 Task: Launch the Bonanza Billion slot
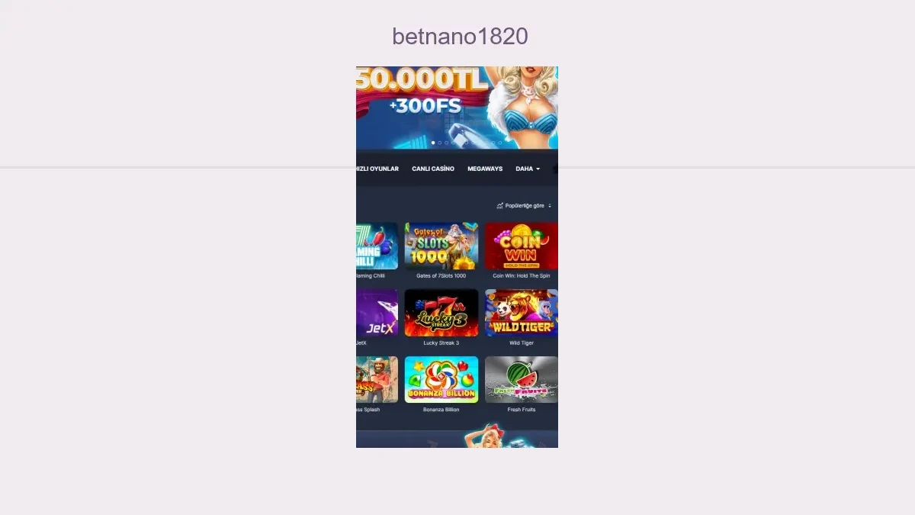pyautogui.click(x=441, y=379)
